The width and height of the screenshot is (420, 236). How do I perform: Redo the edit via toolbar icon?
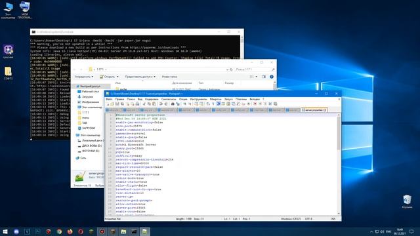coord(166,104)
